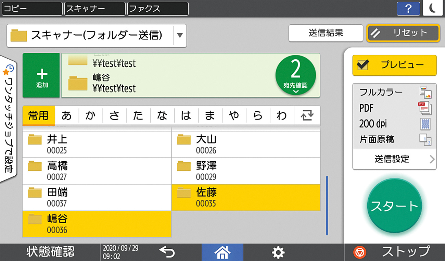
Task: Tap the switch address book view icon
Action: click(307, 115)
